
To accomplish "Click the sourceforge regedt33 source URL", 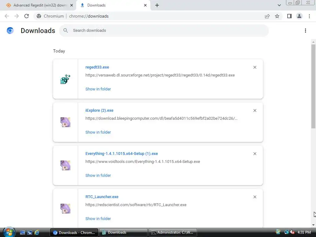I will coord(160,75).
